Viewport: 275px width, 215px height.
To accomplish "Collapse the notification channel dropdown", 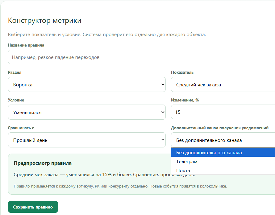I will 223,140.
